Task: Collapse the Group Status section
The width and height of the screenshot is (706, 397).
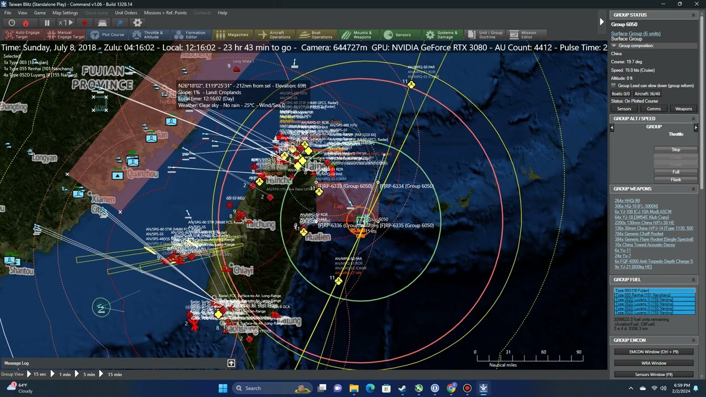Action: (693, 15)
